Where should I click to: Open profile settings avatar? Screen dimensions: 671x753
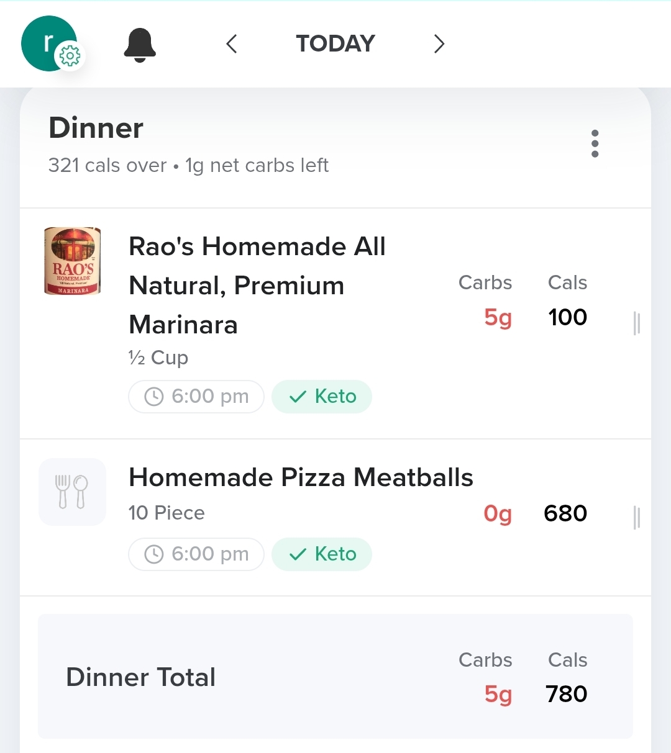(47, 42)
